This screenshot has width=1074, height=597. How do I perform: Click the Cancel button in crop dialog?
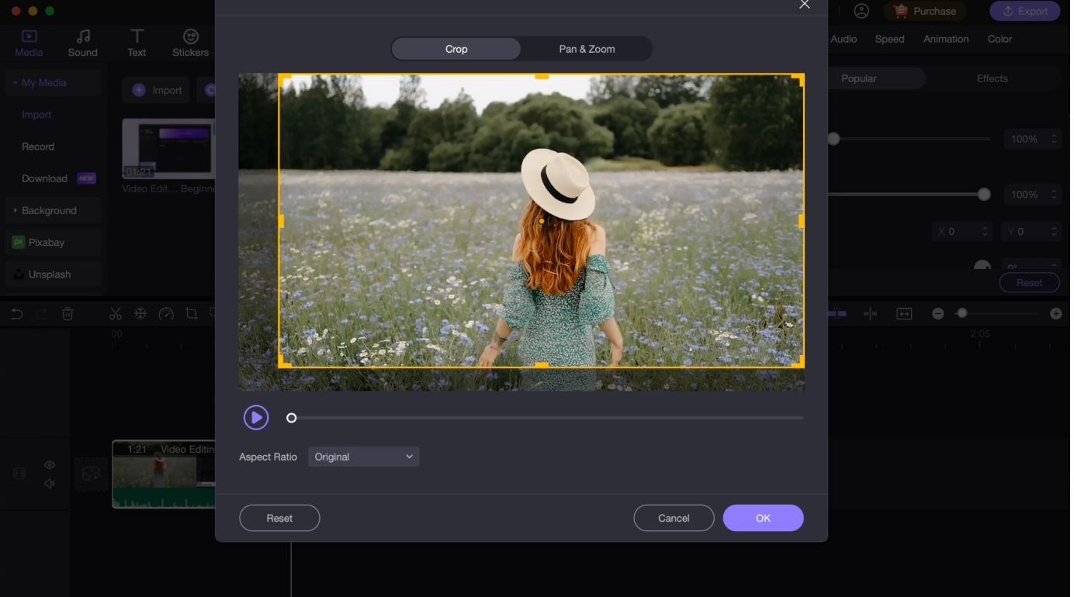[674, 518]
